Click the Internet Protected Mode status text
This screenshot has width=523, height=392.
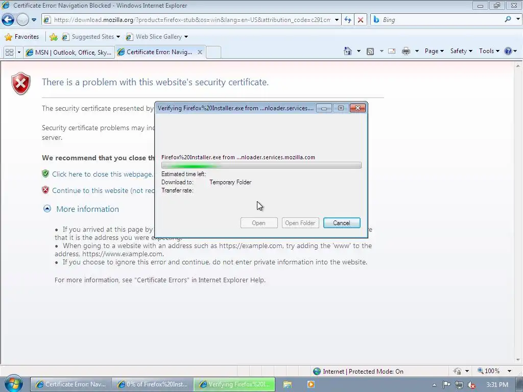(363, 372)
